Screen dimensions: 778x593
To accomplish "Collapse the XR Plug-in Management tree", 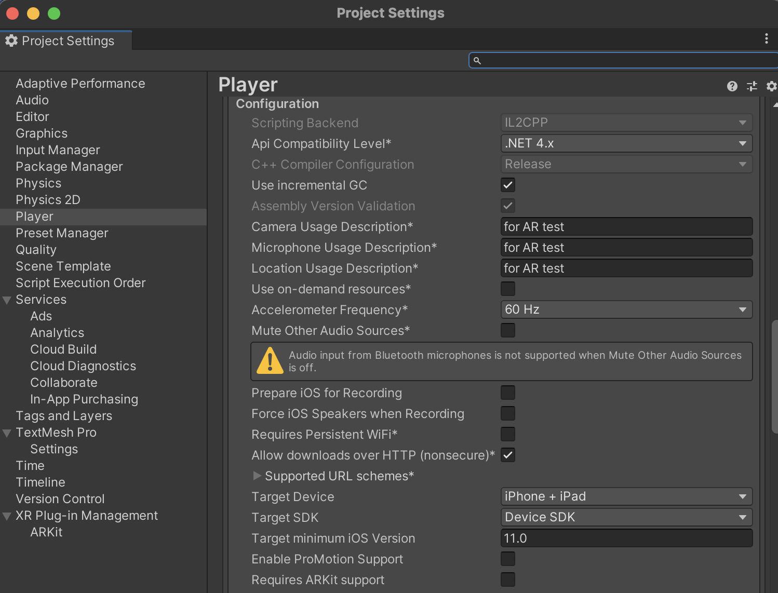I will point(7,516).
